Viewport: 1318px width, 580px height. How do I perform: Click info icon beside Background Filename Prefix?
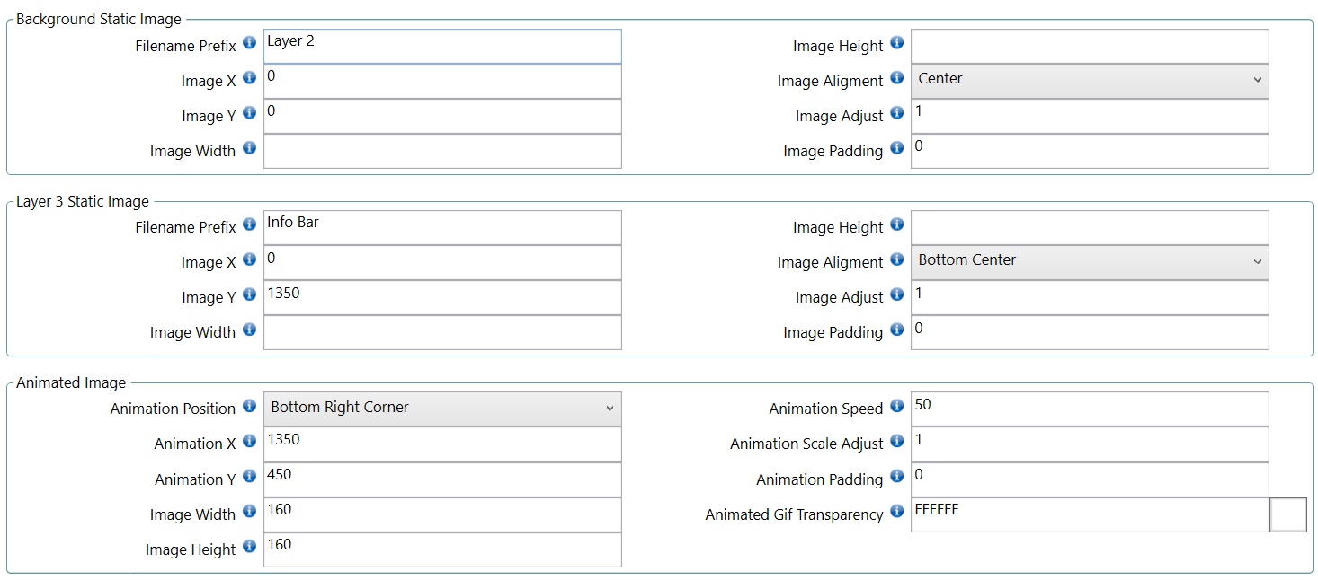(x=250, y=43)
